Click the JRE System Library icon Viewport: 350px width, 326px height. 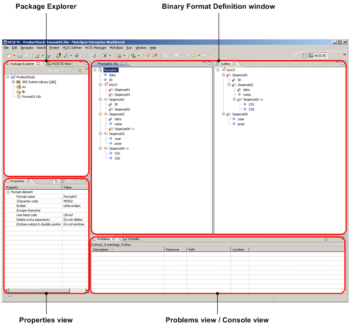[18, 82]
